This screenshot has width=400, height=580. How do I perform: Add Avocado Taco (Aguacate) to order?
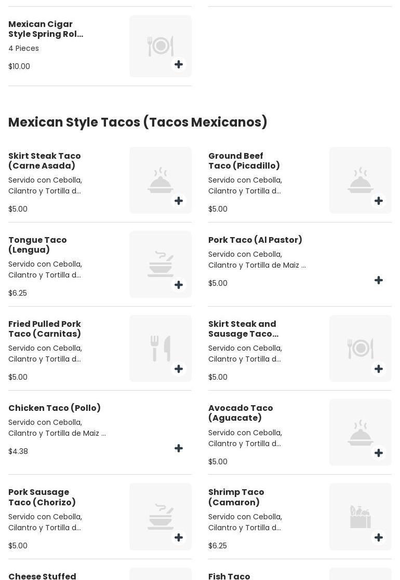[x=379, y=453]
